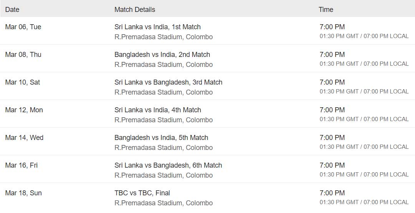This screenshot has height=213, width=415.
Task: Open Sri Lanka vs Bangladesh, 6th Match
Action: [168, 165]
